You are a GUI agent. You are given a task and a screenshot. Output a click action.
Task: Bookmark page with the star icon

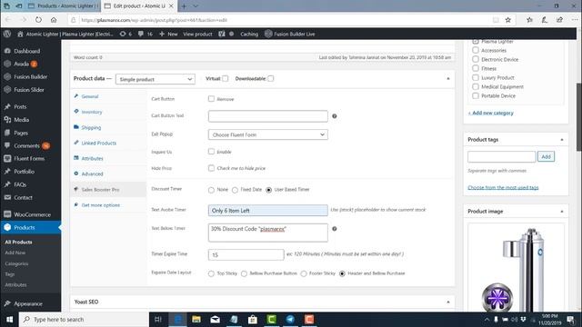508,20
